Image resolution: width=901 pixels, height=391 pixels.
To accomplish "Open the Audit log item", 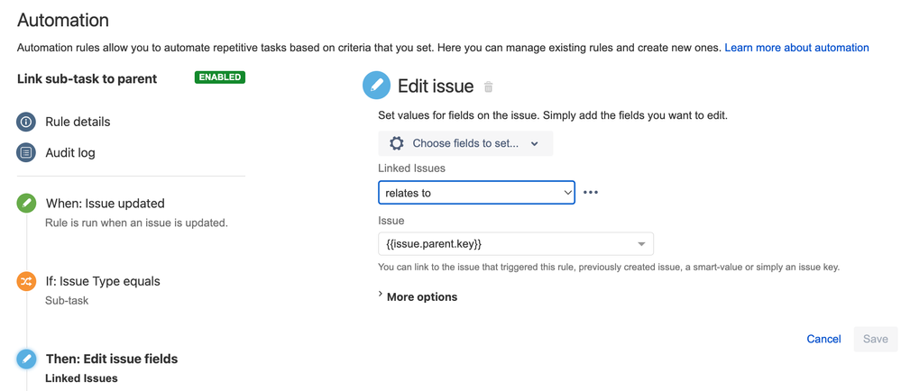I will tap(70, 153).
